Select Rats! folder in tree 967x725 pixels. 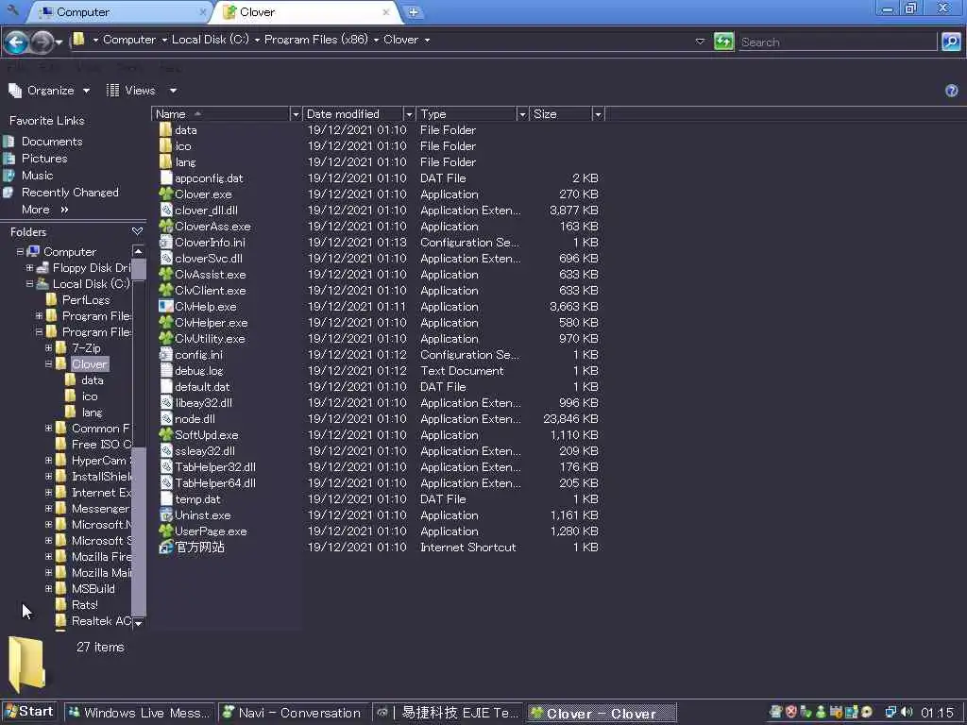[84, 605]
